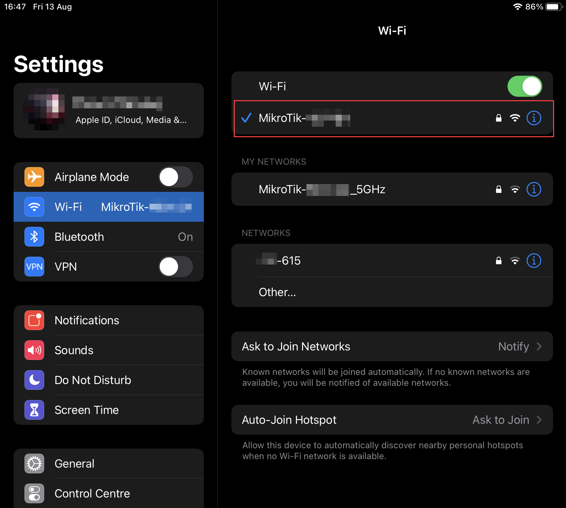
Task: Tap the Screen Time hourglass icon
Action: coord(34,410)
